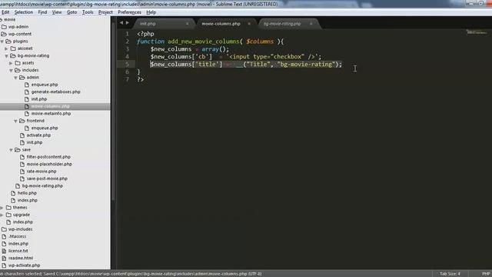Click the bg-movie-rating folder icon
Viewport: 492px width, 277px height.
coord(13,55)
